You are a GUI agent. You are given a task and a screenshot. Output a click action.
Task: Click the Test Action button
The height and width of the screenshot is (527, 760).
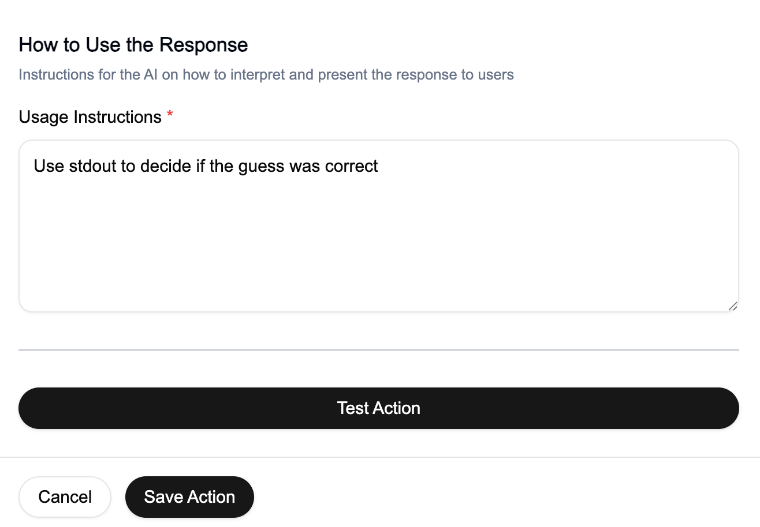[379, 408]
